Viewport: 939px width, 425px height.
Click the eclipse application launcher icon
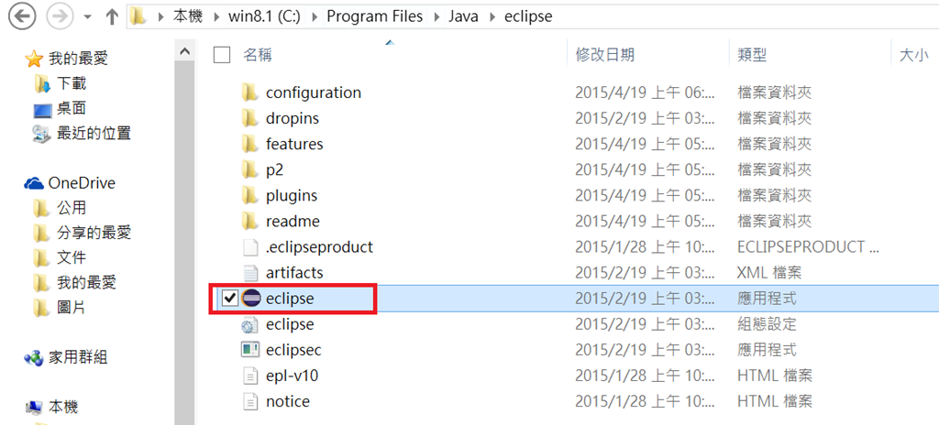(250, 299)
